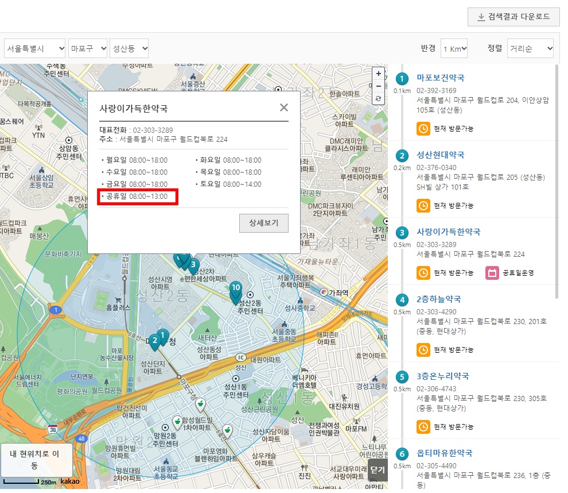Open the 성산현대약국 listing link
The height and width of the screenshot is (493, 568).
click(440, 155)
